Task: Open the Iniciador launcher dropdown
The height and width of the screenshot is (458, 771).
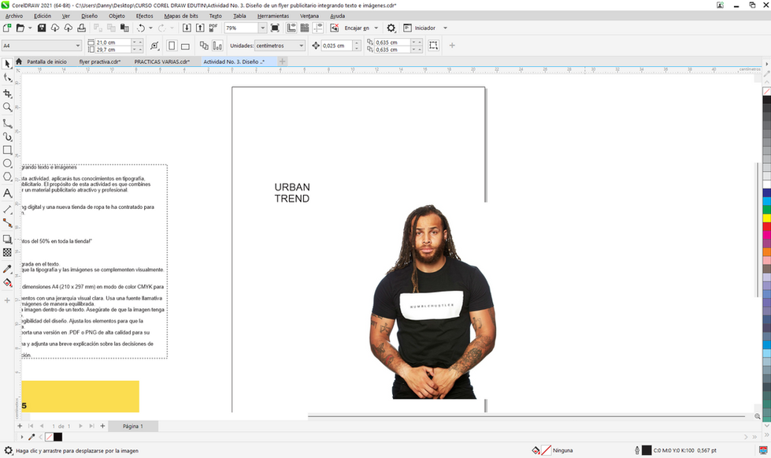Action: pyautogui.click(x=446, y=28)
